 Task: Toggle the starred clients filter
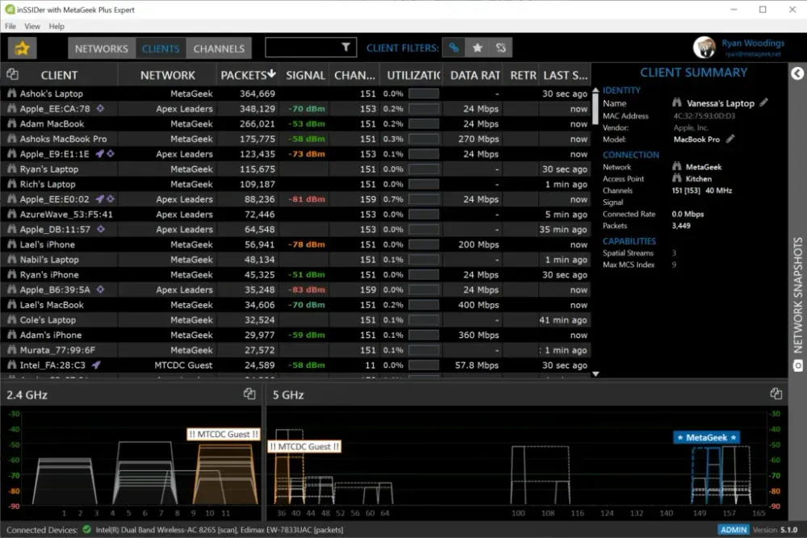tap(477, 48)
